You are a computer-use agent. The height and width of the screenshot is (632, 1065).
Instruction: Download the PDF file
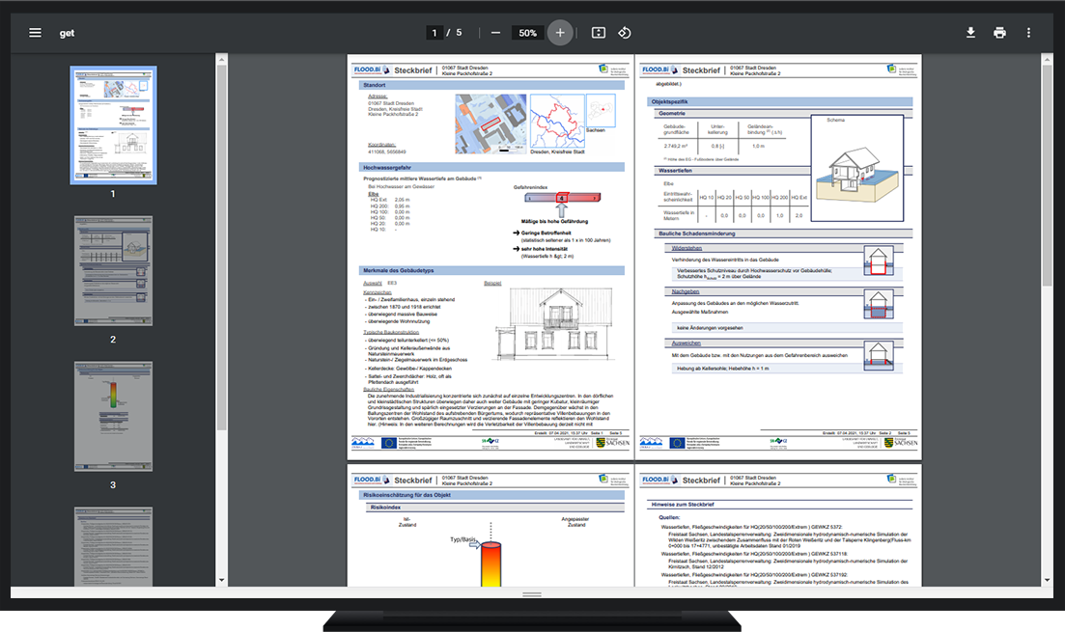[x=970, y=33]
